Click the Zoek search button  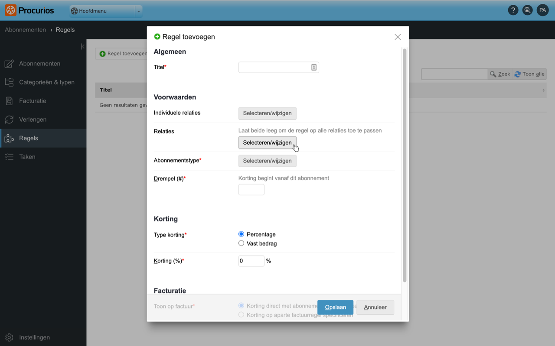pos(500,74)
